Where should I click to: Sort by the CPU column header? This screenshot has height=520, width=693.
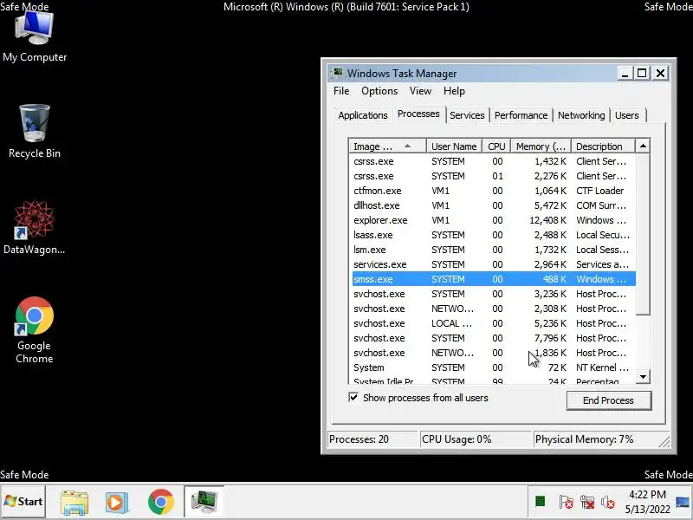click(496, 146)
